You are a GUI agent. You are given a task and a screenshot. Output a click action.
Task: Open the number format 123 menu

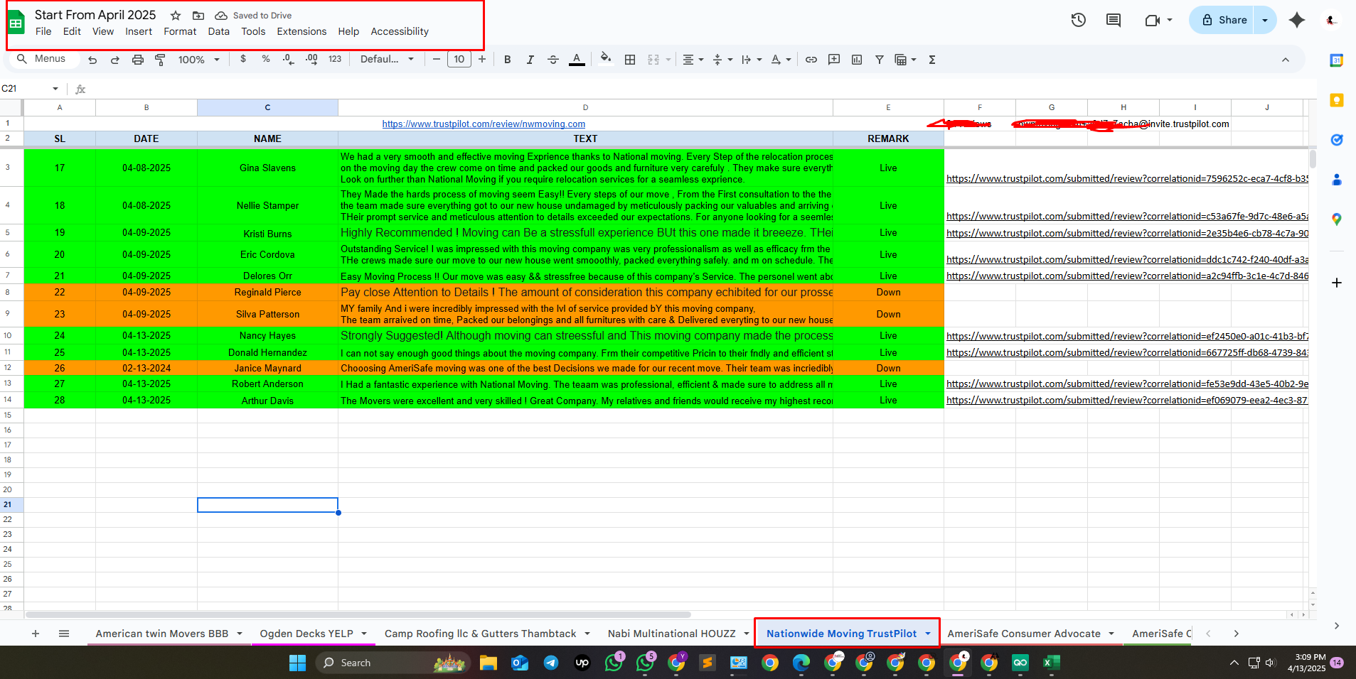pyautogui.click(x=335, y=59)
